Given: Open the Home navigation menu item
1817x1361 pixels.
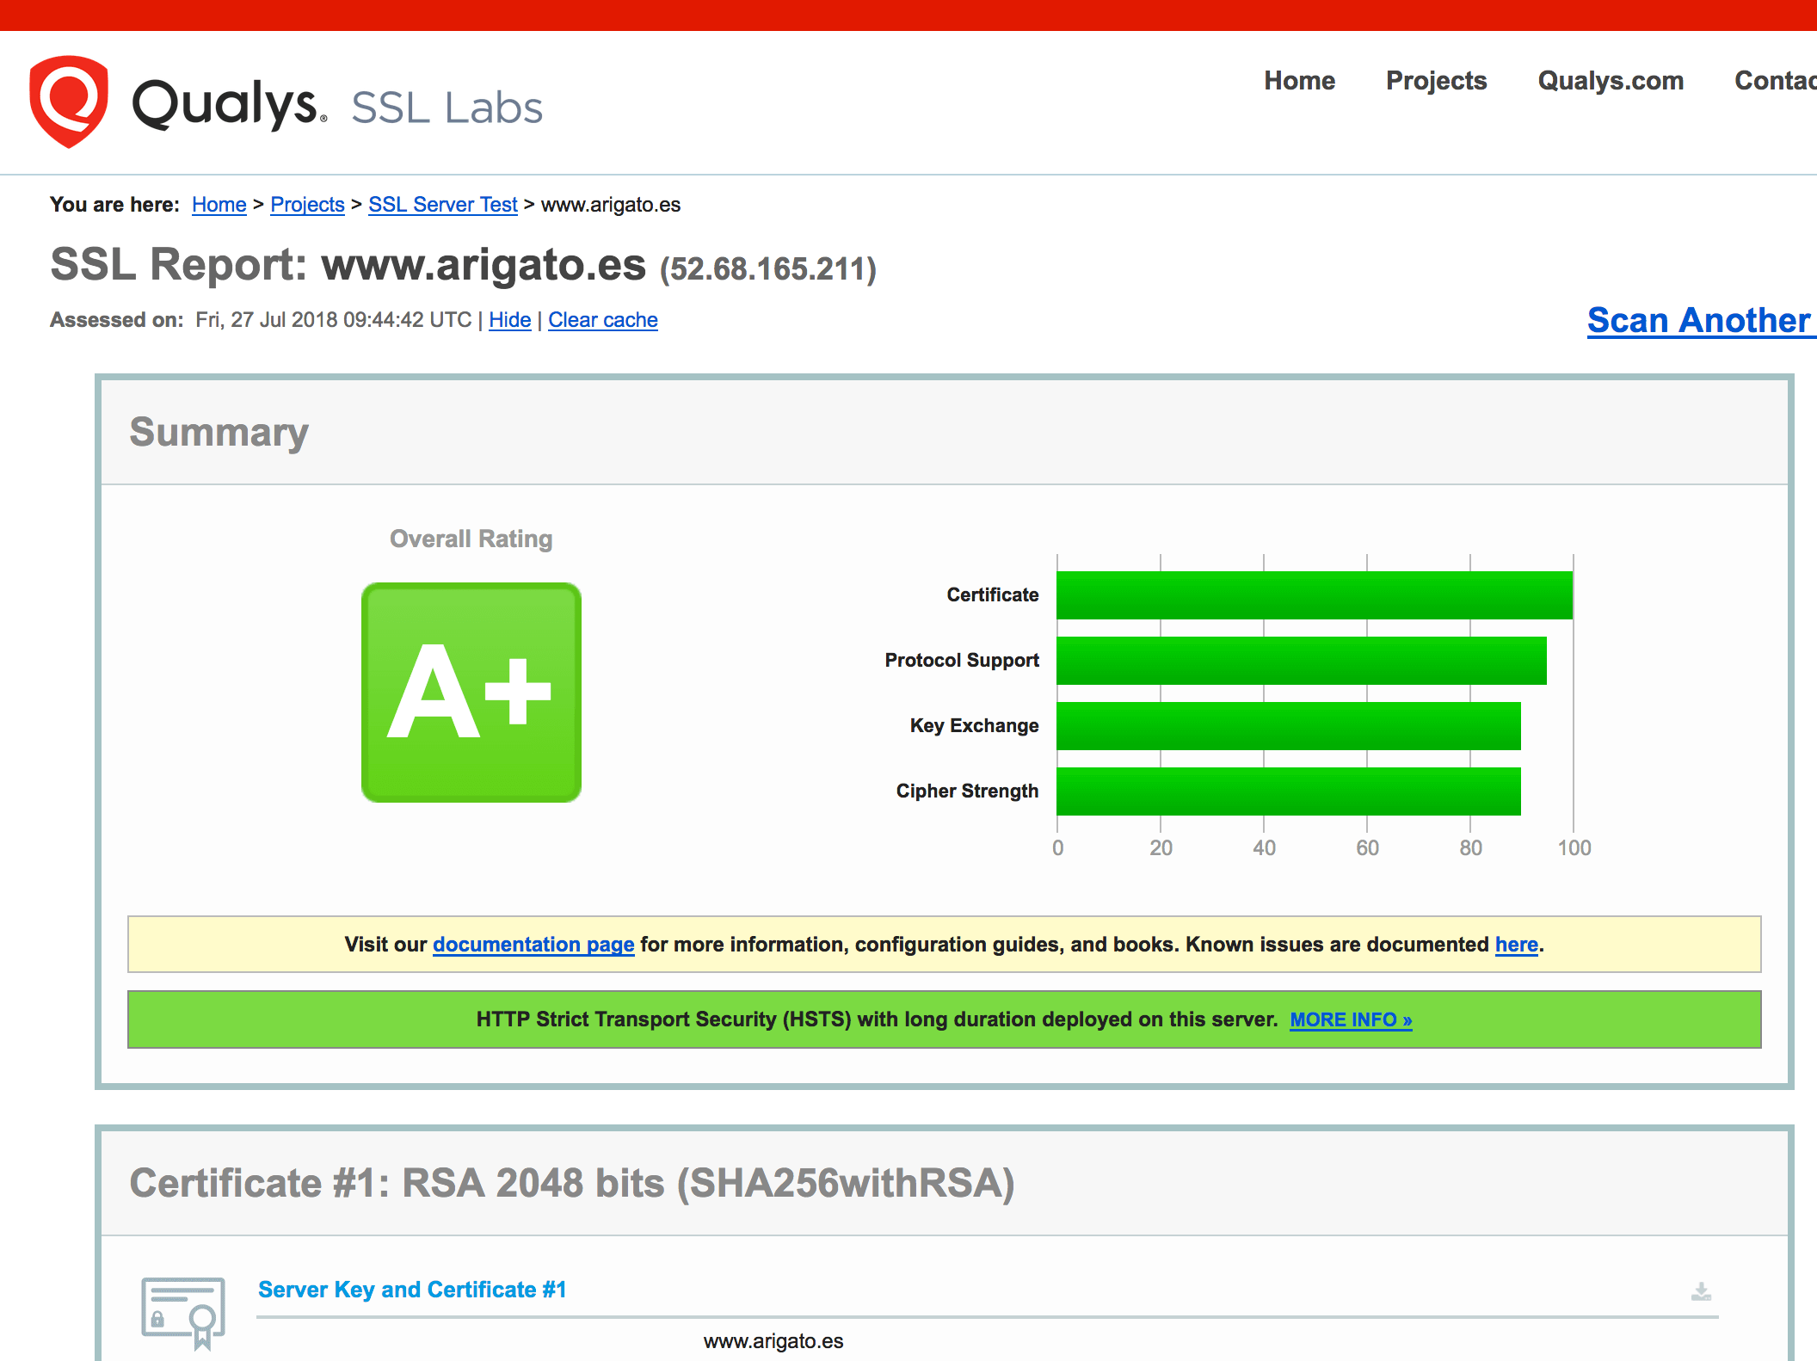Looking at the screenshot, I should coord(1299,81).
